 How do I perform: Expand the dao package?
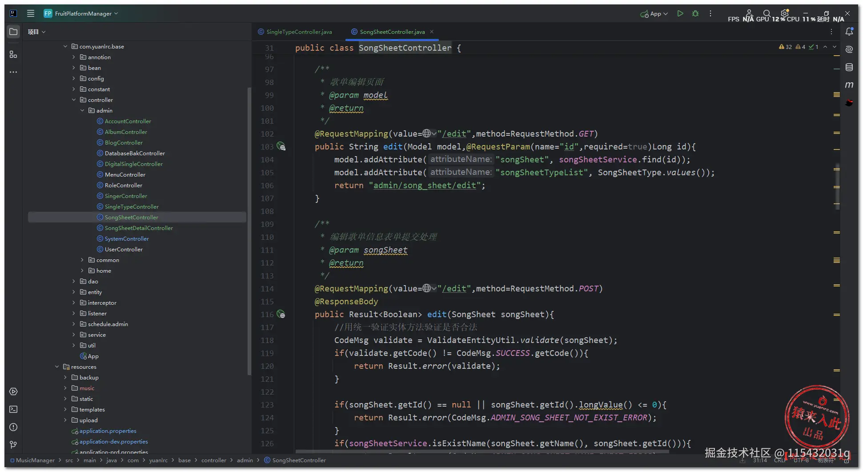click(x=74, y=281)
